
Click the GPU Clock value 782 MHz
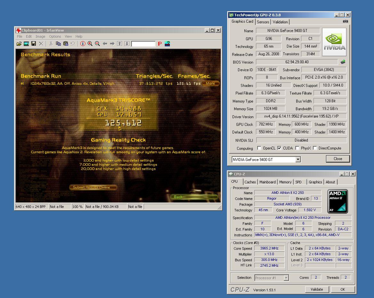[x=266, y=124]
